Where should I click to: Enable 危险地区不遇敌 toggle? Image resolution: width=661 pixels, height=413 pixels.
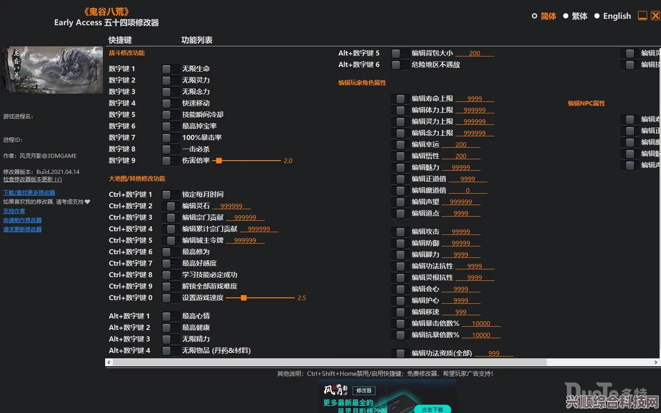click(x=400, y=65)
